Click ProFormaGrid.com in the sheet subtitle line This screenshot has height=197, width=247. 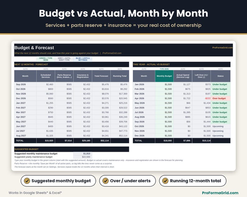112,53
